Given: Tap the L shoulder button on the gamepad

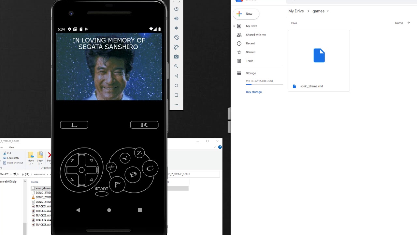Looking at the screenshot, I should point(74,125).
